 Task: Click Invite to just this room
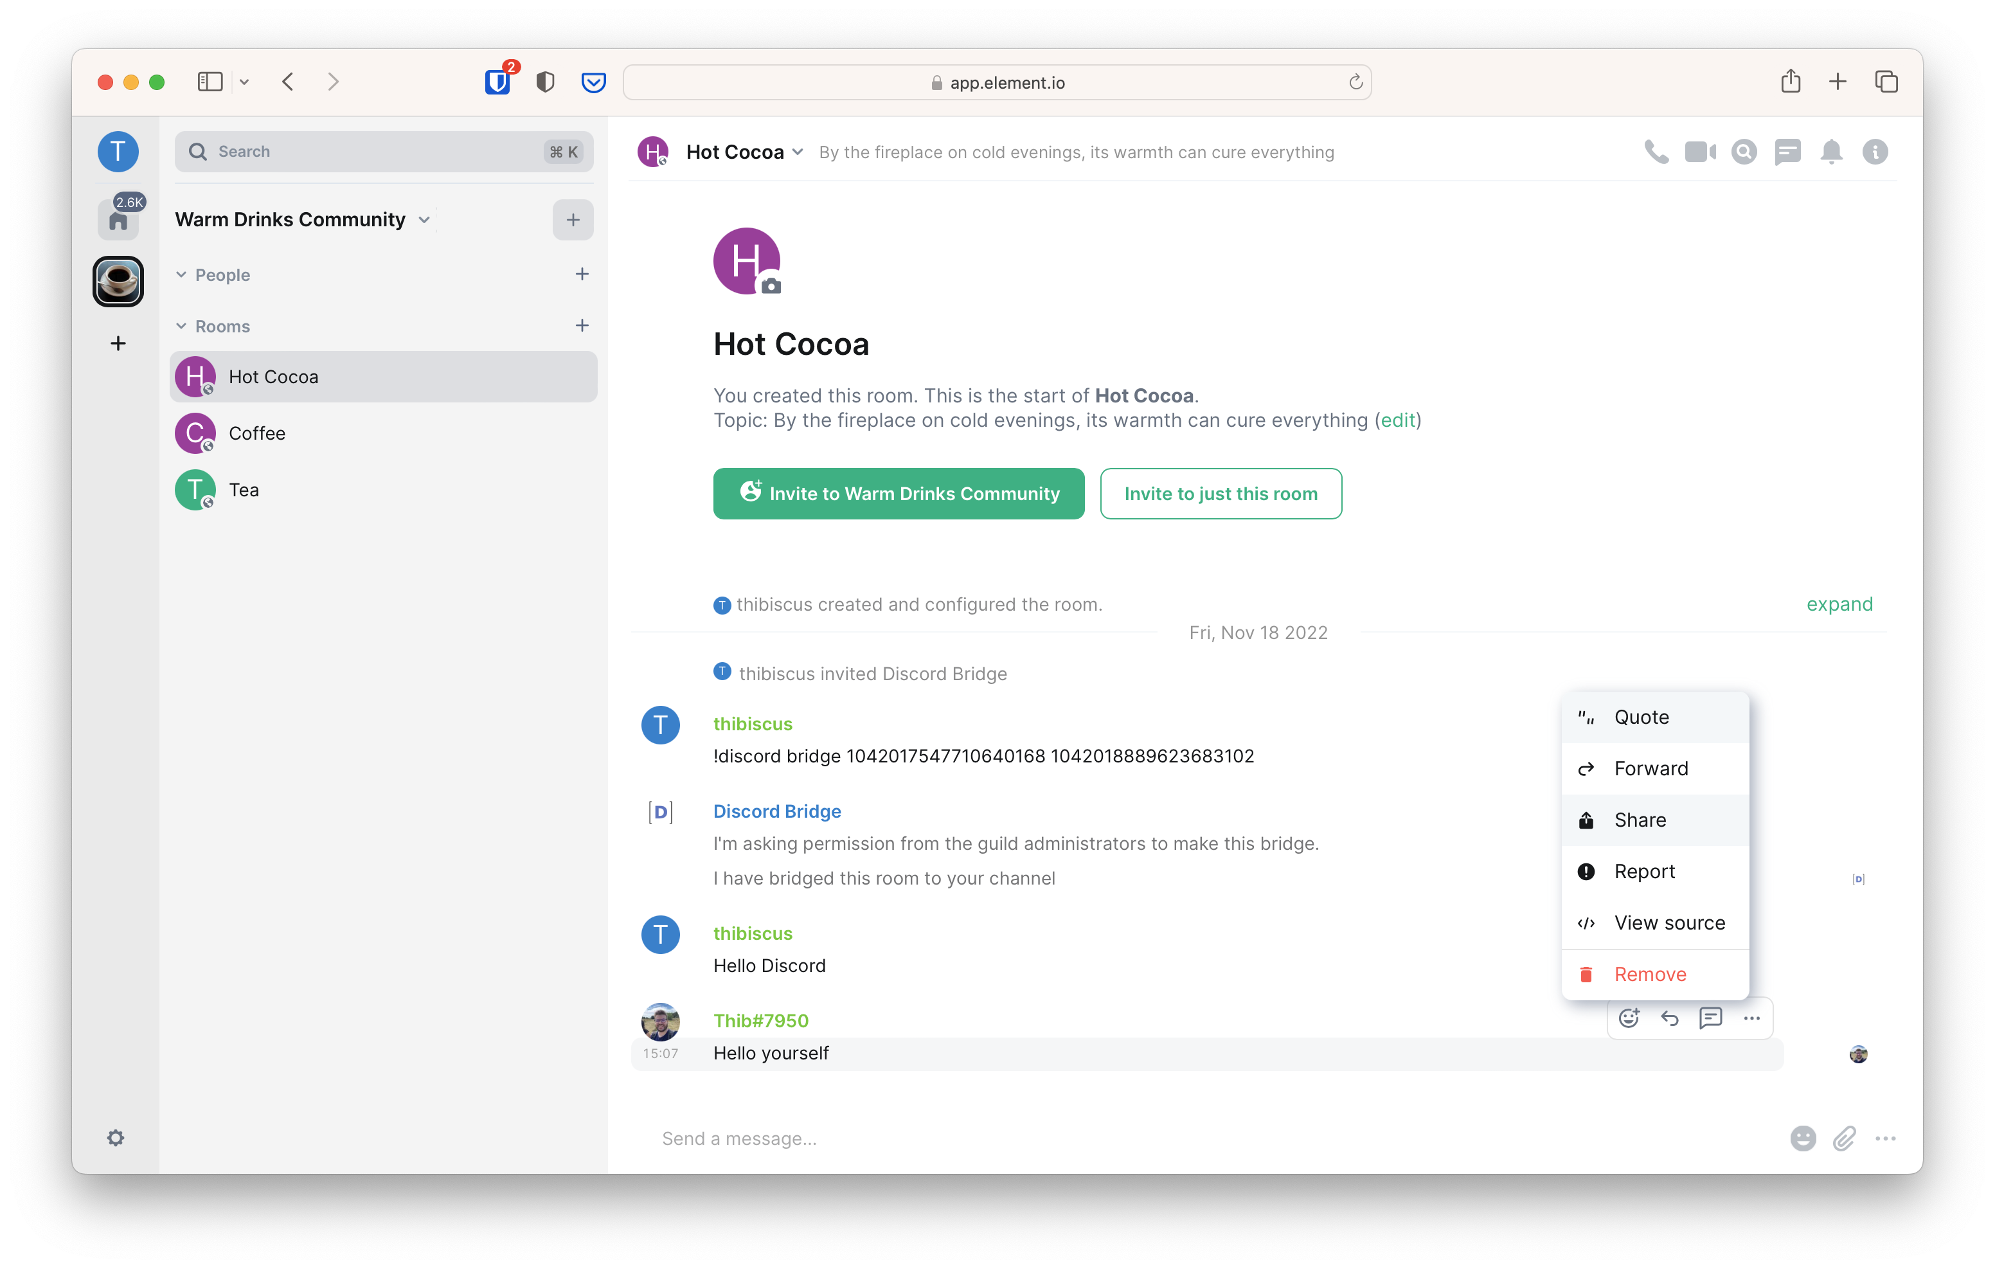pyautogui.click(x=1221, y=494)
